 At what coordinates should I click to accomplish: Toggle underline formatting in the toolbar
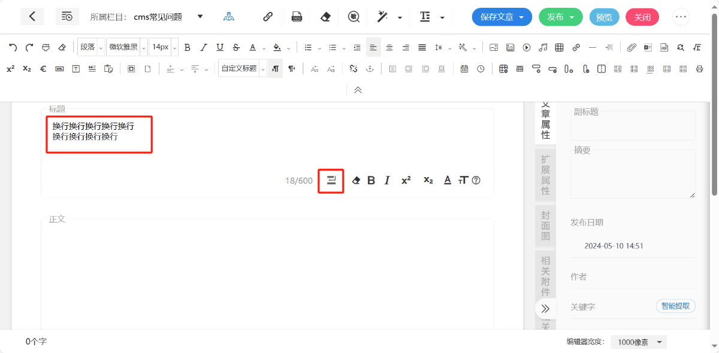[220, 47]
